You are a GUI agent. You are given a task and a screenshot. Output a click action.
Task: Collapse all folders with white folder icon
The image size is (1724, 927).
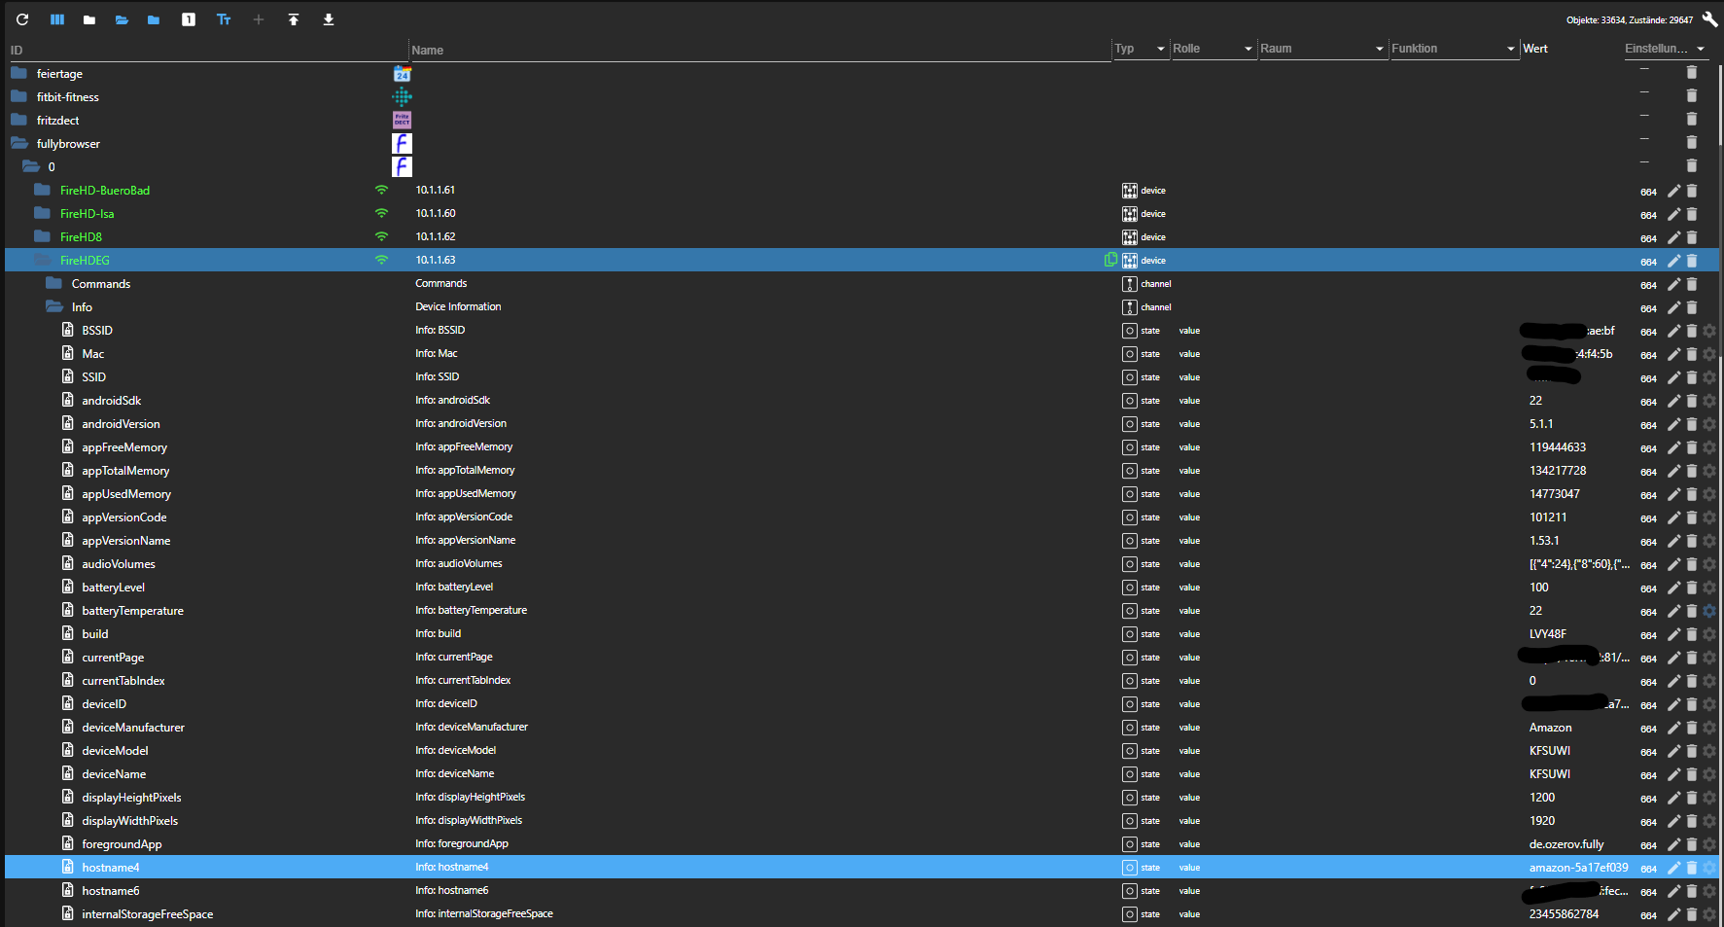[89, 19]
